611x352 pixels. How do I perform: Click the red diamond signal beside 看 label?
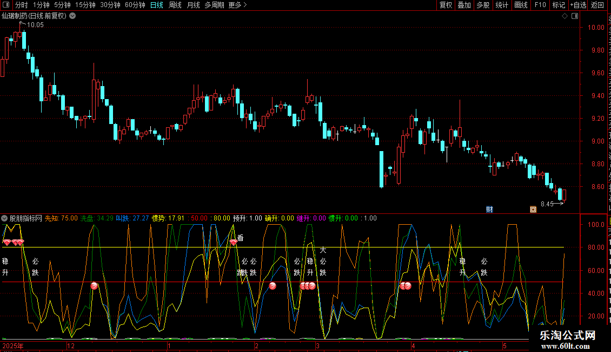(233, 243)
